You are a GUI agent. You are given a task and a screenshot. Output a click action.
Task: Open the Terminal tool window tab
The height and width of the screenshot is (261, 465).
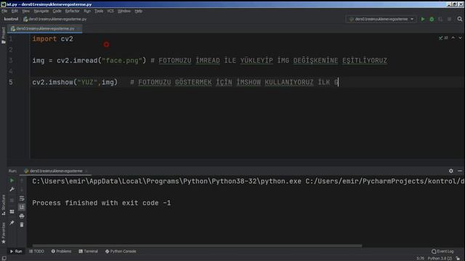89,252
